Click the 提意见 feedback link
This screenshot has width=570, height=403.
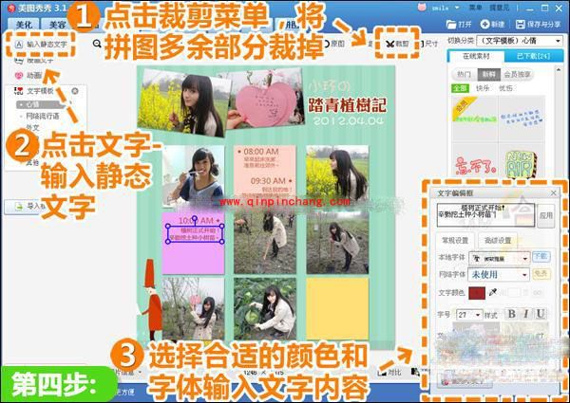coord(499,8)
